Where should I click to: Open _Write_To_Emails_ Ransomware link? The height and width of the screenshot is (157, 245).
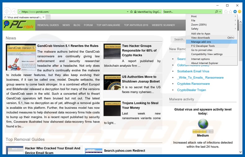tap(200, 78)
